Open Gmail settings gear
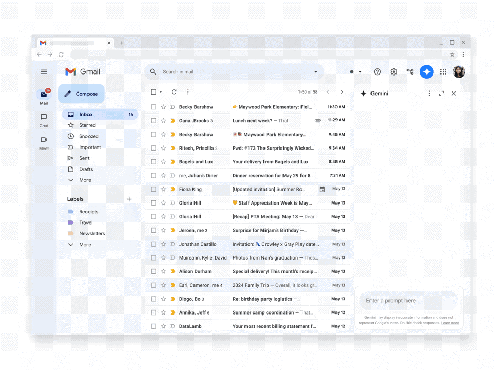The height and width of the screenshot is (370, 495). [394, 72]
